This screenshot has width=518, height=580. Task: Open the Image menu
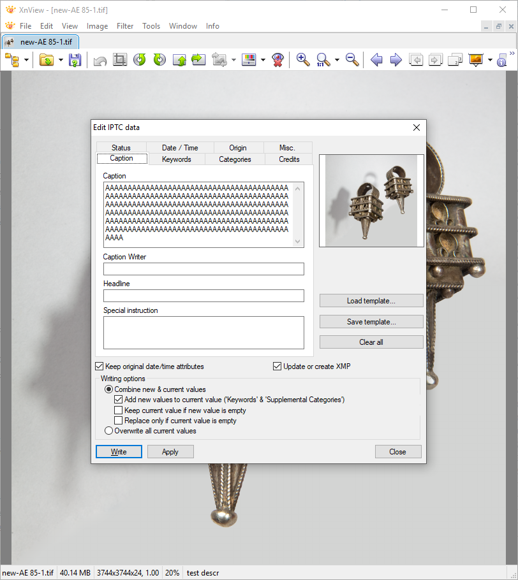[x=98, y=26]
